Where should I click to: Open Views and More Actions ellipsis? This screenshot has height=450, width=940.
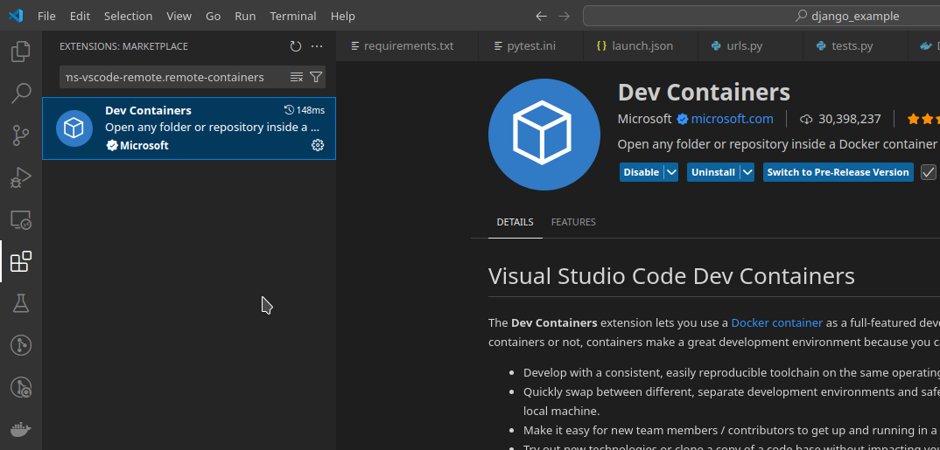click(317, 46)
